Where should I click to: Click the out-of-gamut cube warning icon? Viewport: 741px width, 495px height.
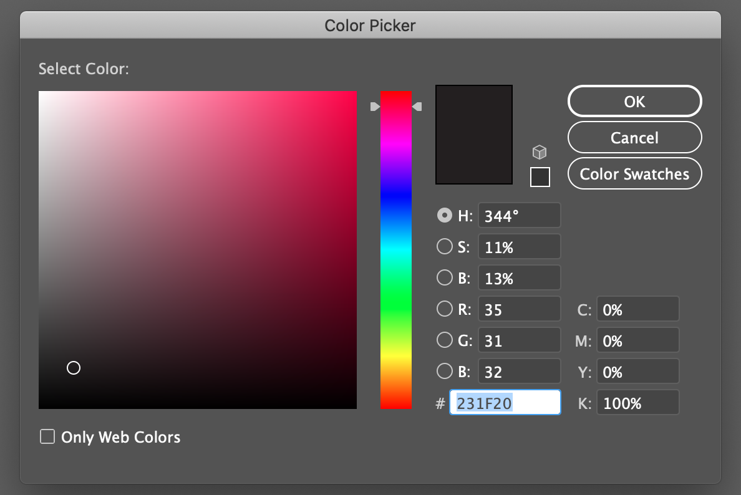pyautogui.click(x=540, y=152)
